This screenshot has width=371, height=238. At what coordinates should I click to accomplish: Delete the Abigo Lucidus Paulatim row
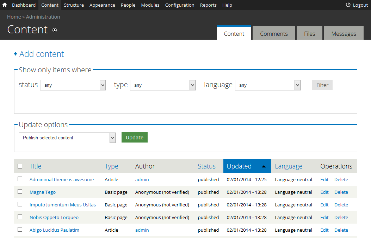[341, 230]
